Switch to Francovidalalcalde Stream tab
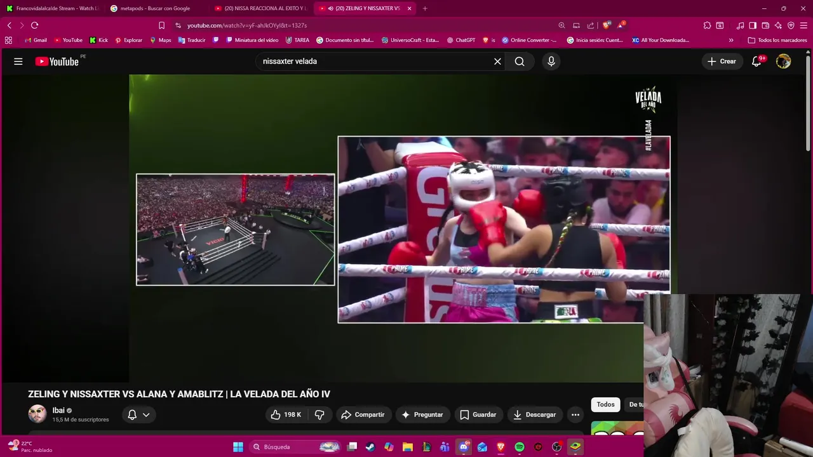The height and width of the screenshot is (457, 813). [53, 8]
